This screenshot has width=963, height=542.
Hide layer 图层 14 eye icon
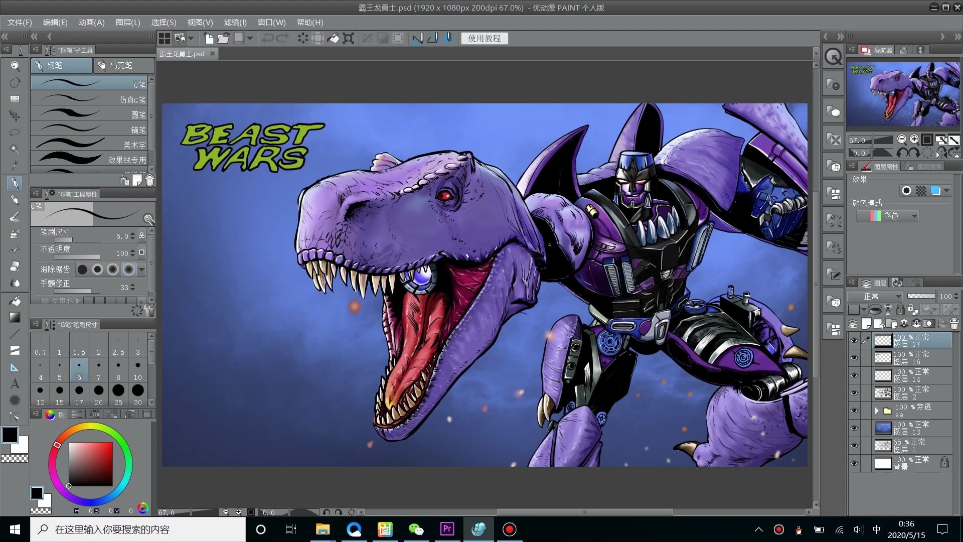click(x=854, y=376)
